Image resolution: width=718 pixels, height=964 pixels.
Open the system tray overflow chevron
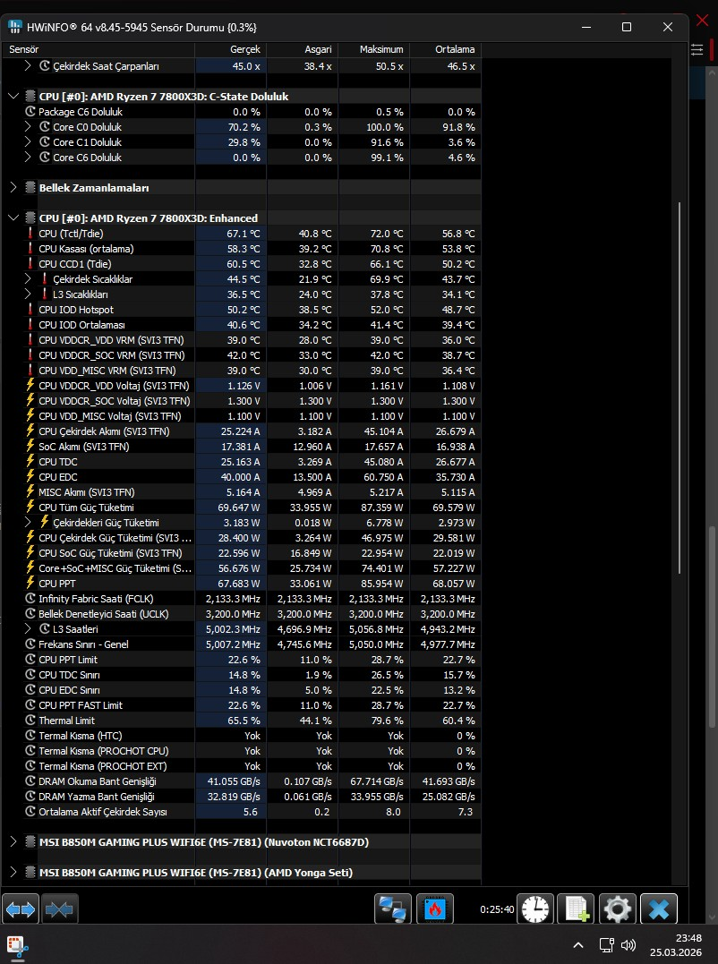point(578,945)
